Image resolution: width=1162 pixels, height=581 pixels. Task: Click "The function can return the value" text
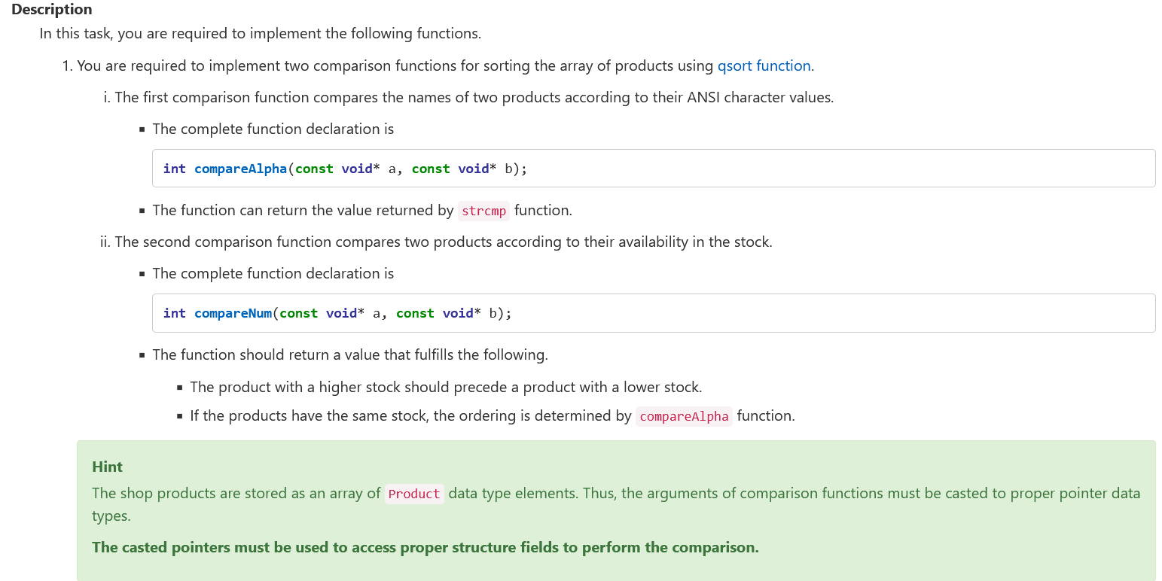(303, 211)
